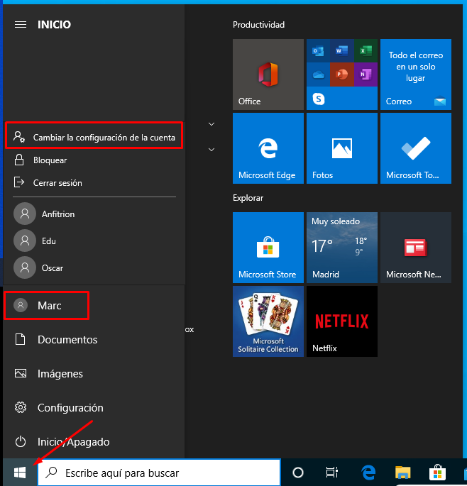Screen dimensions: 467x486
Task: Click the Marc user account button
Action: coord(47,306)
